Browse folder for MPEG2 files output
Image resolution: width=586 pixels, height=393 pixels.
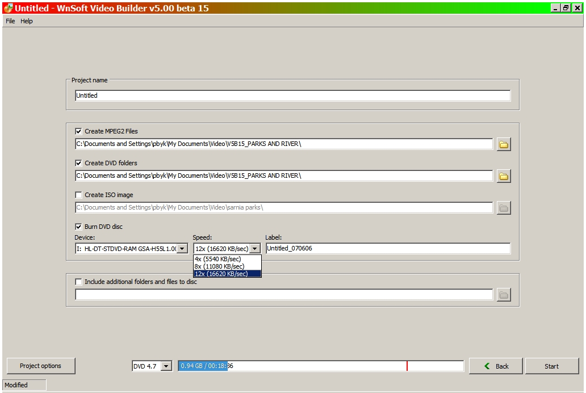[504, 144]
